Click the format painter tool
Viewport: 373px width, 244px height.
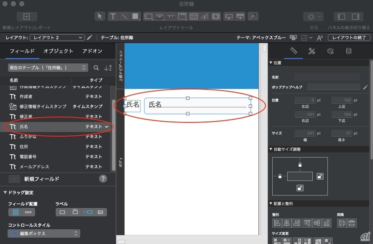click(x=253, y=16)
